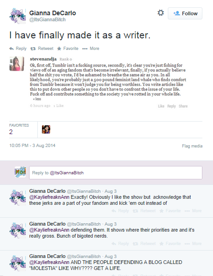Retweet the main tweet

point(42,49)
